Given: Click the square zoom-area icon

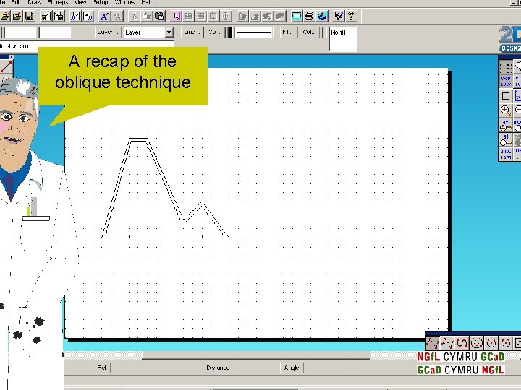Looking at the screenshot, I should 506,96.
